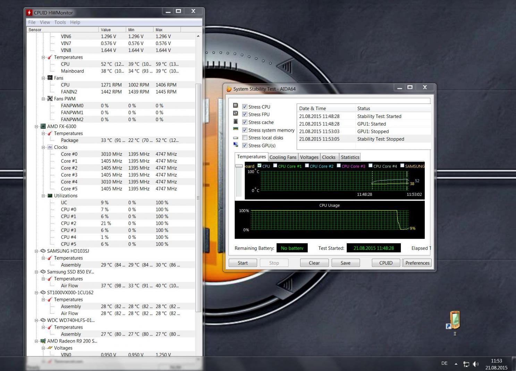Click the Fans PWM category icon

coord(50,99)
